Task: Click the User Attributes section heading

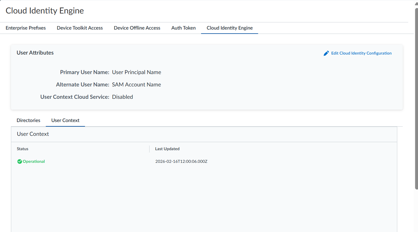Action: coord(35,53)
